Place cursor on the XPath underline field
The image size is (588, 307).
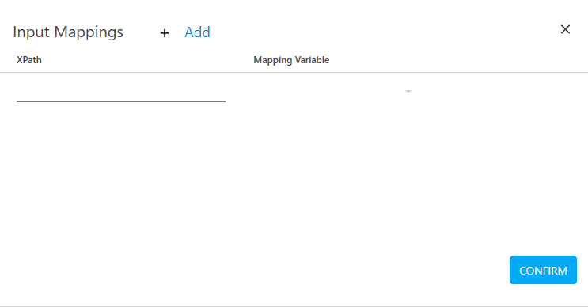[x=121, y=92]
